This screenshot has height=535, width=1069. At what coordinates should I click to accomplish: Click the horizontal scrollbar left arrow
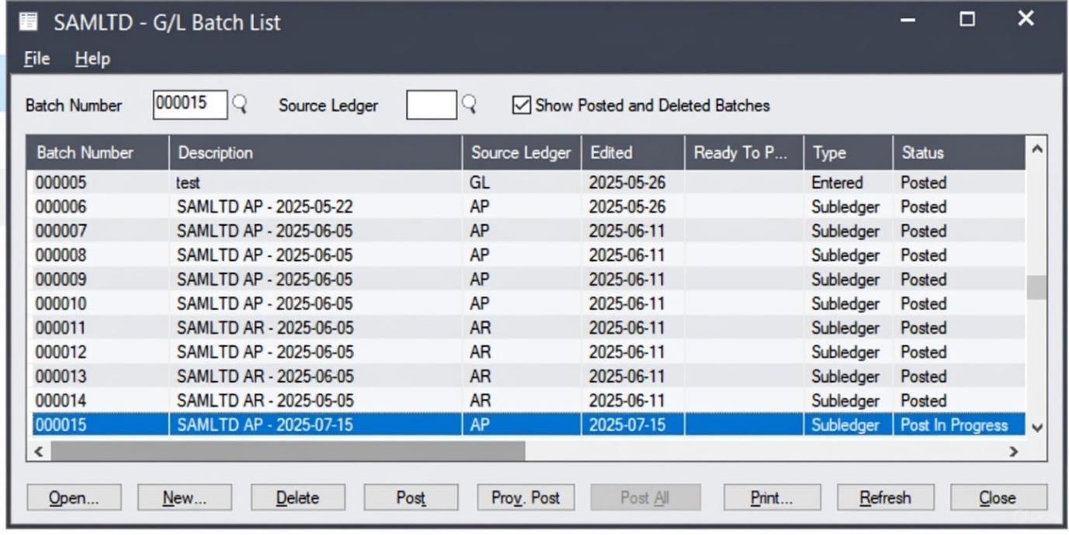(x=37, y=451)
